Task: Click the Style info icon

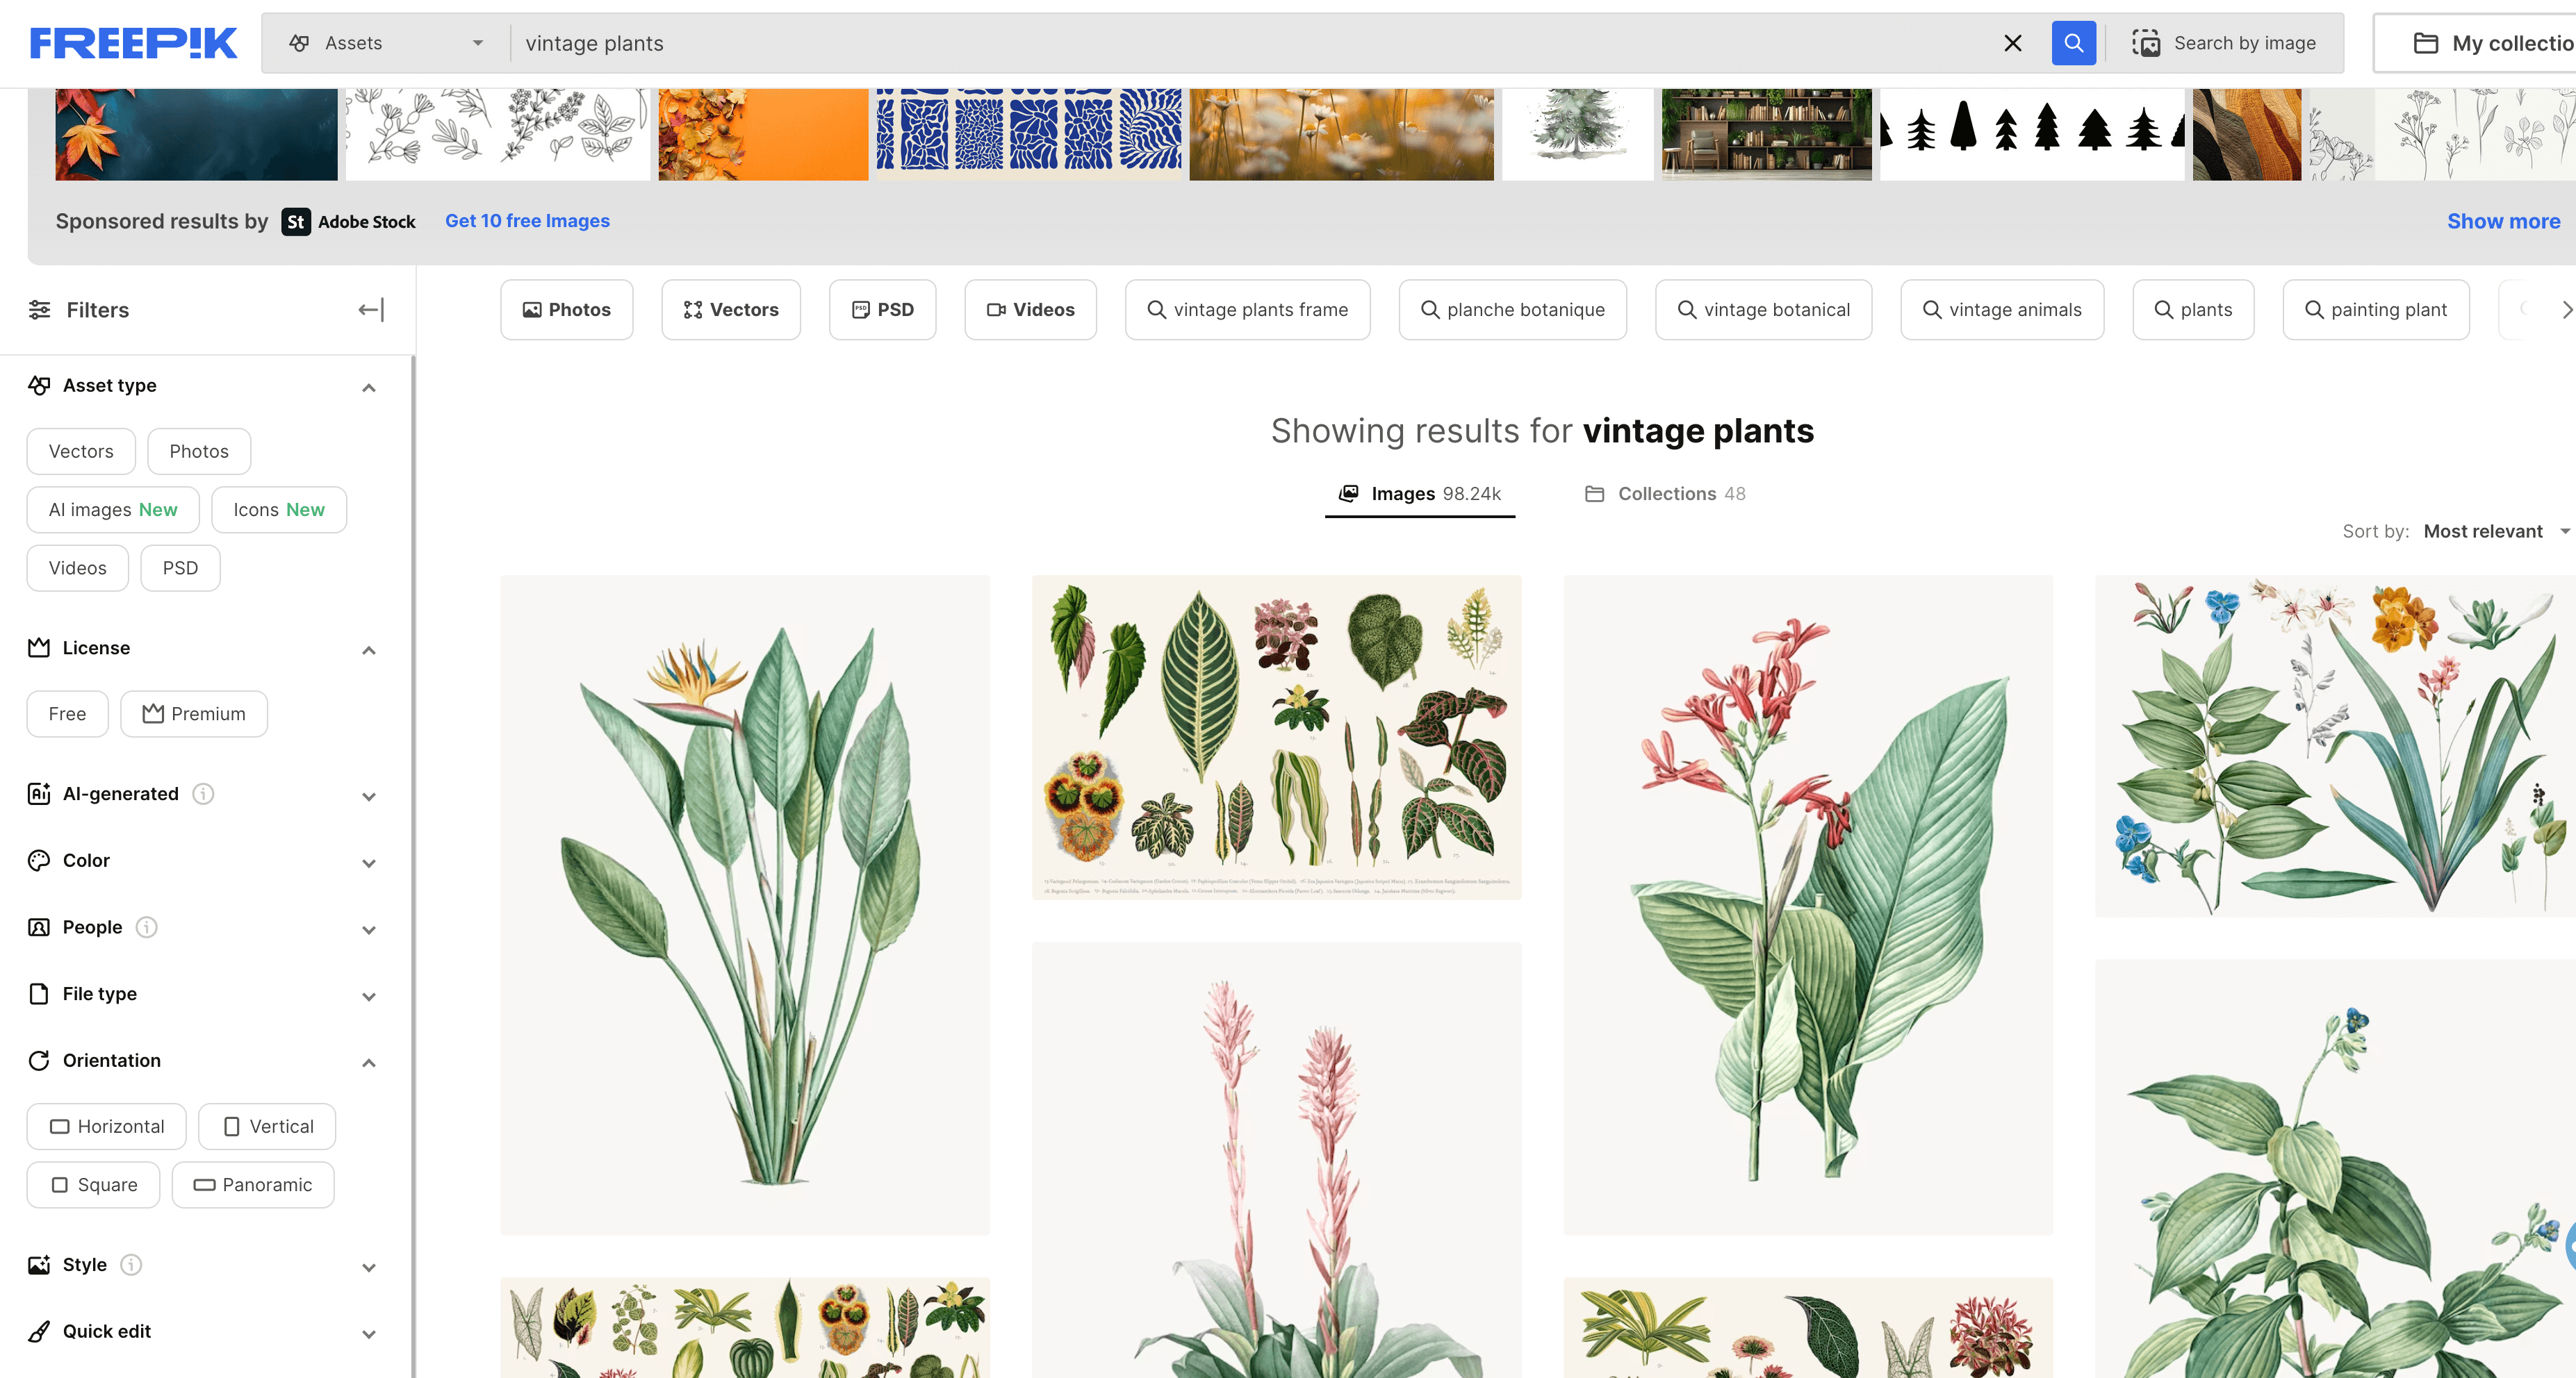Action: [131, 1264]
